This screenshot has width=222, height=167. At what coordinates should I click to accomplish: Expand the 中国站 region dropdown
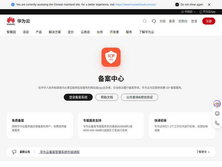[x=188, y=12]
